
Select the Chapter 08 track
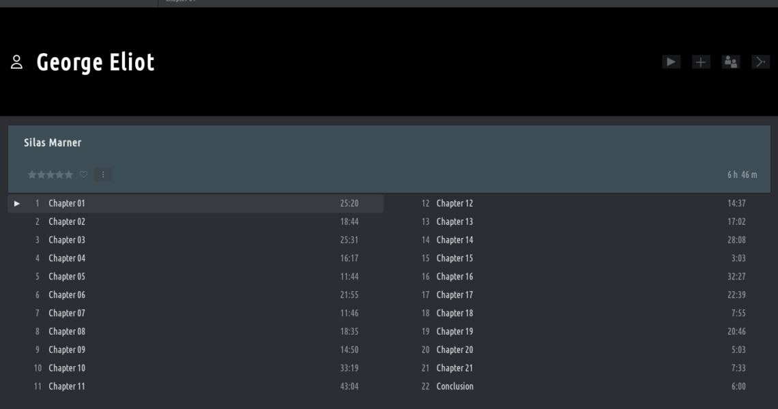pos(67,331)
